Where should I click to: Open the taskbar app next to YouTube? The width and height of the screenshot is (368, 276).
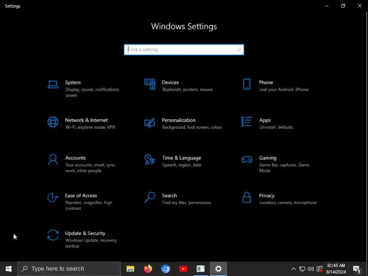click(x=201, y=269)
